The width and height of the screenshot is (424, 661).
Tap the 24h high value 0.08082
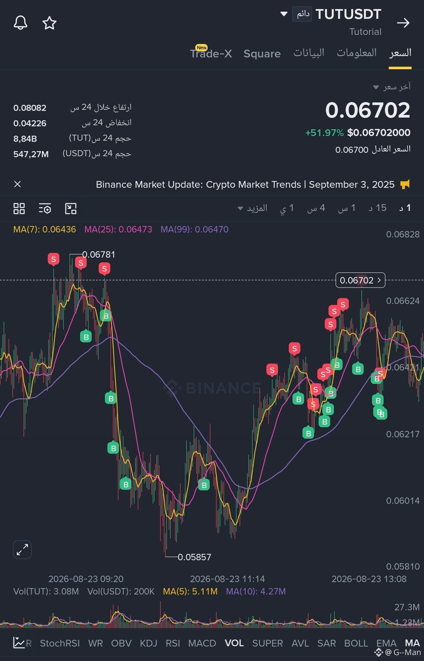[30, 108]
